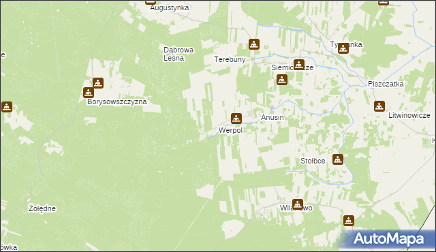Click the Dąbrowa Leśna place label

pos(178,54)
